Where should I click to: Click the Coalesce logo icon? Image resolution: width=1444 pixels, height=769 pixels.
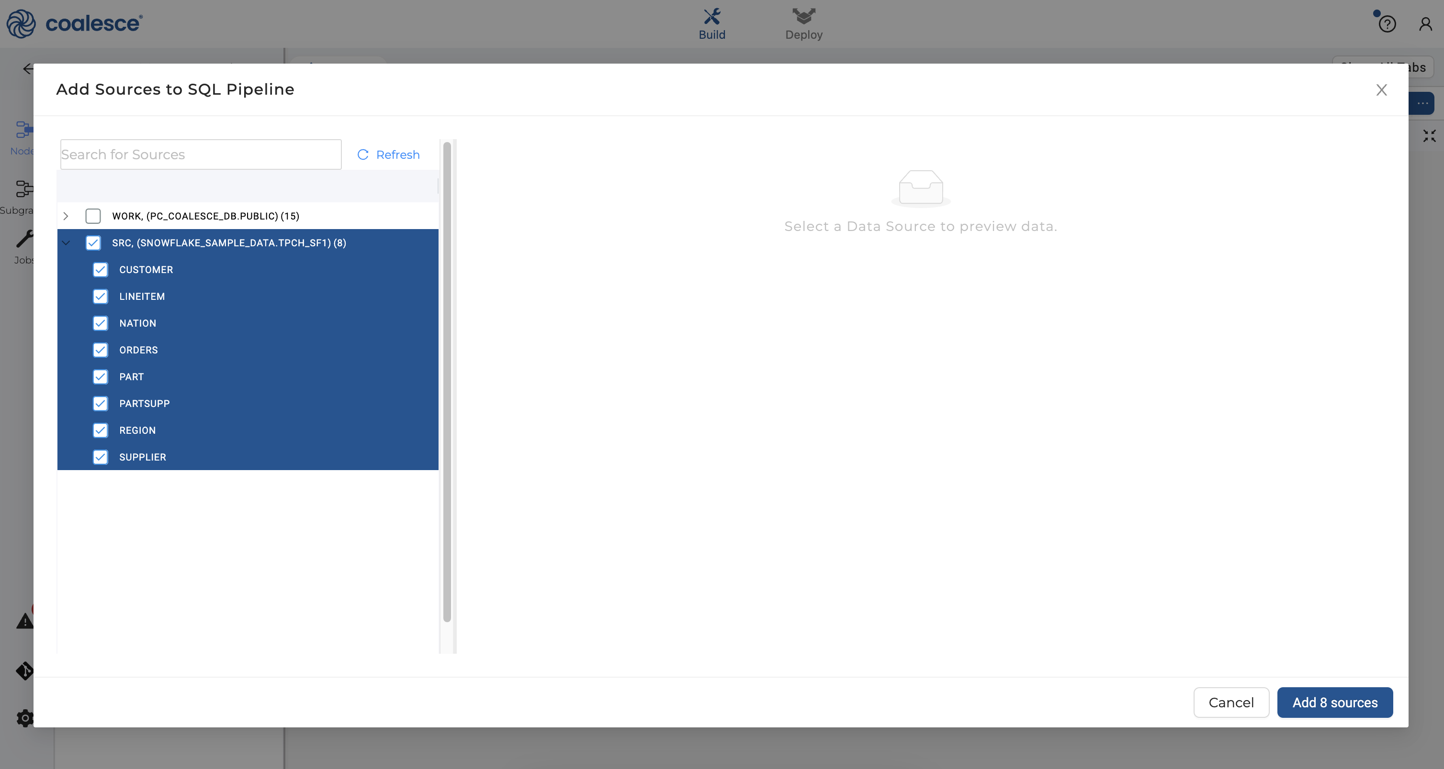click(21, 23)
